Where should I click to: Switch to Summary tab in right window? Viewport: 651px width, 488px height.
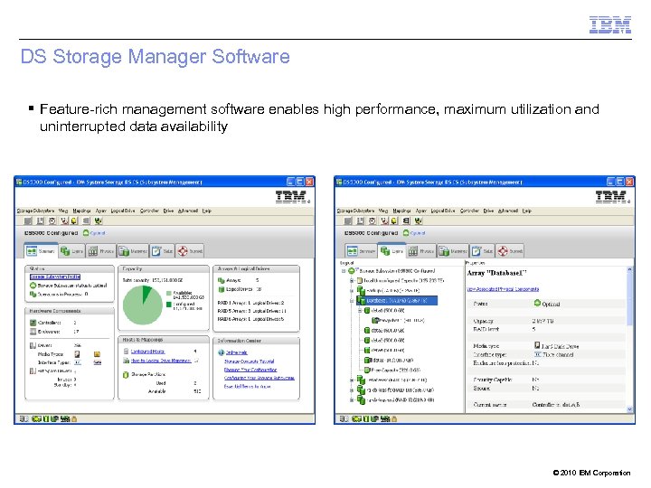click(x=361, y=251)
